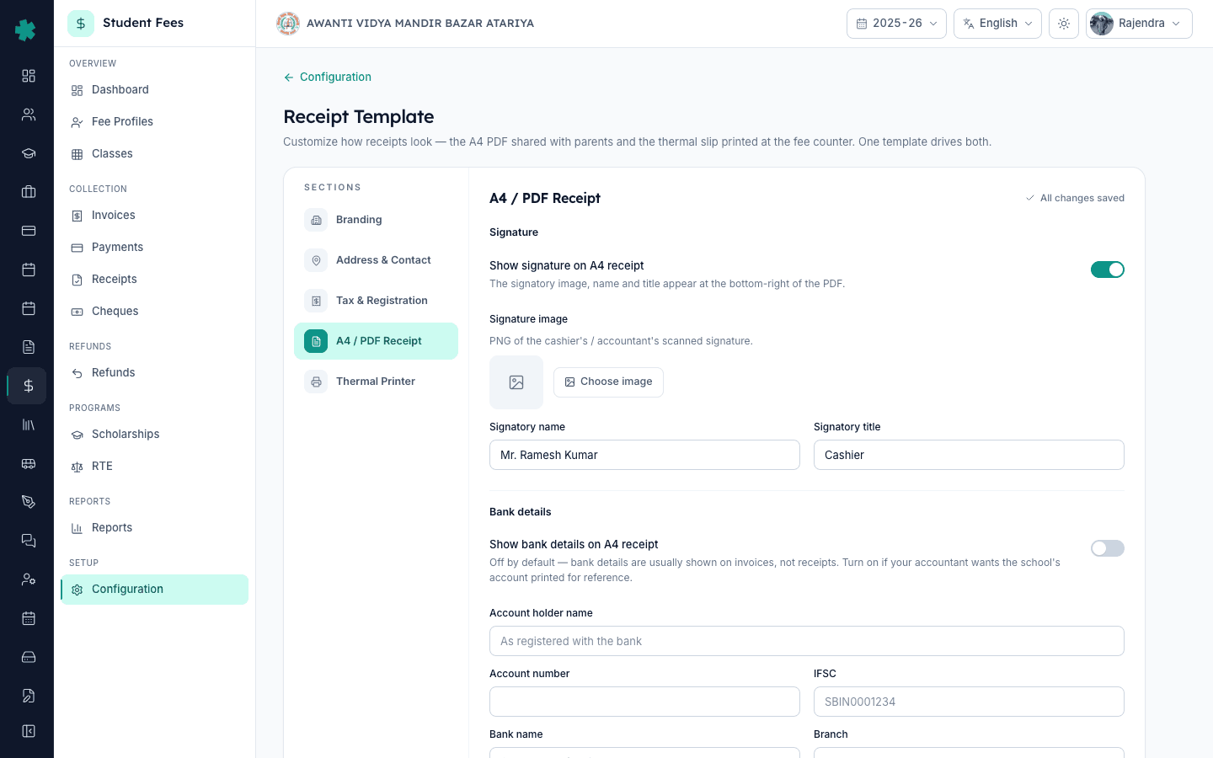Switch to Address & Contact section

point(376,260)
